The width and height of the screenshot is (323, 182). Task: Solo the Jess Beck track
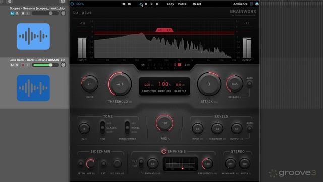click(17, 65)
